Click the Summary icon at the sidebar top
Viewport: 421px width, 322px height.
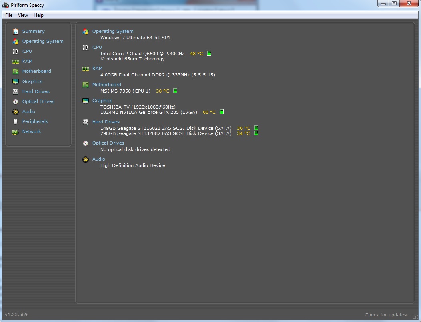[x=15, y=31]
